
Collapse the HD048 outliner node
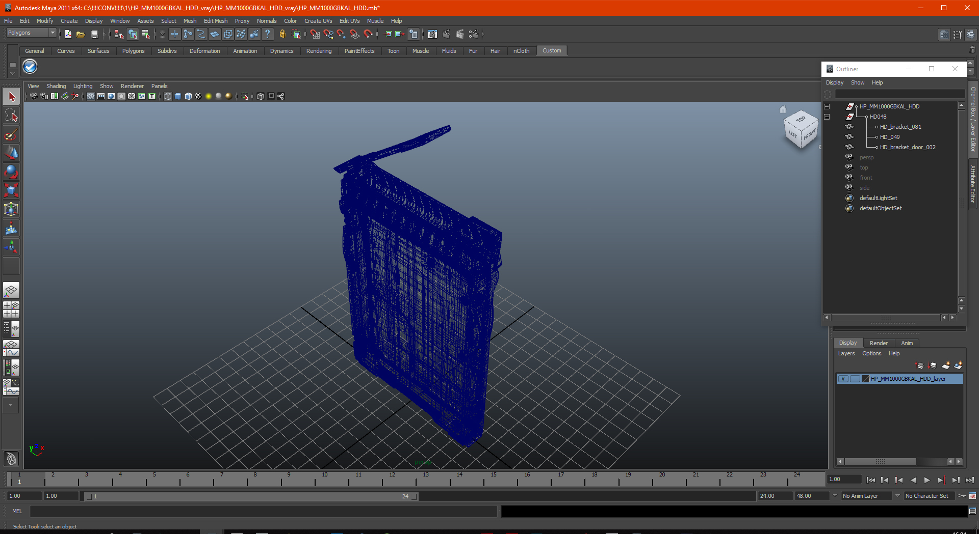tap(827, 117)
